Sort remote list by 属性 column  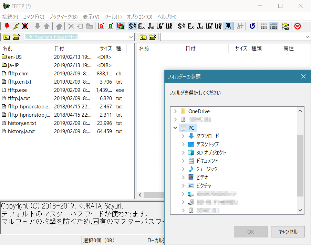click(x=296, y=49)
